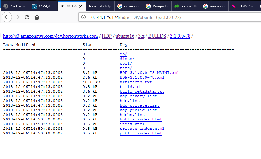
Task: Switch to the Ambari tab
Action: pos(15,6)
